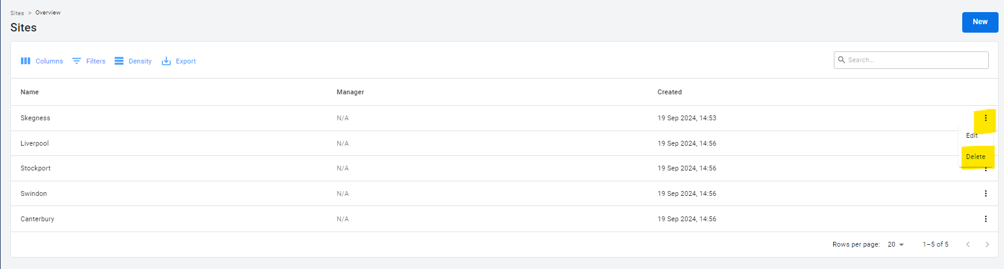Open the Filters panel

88,61
